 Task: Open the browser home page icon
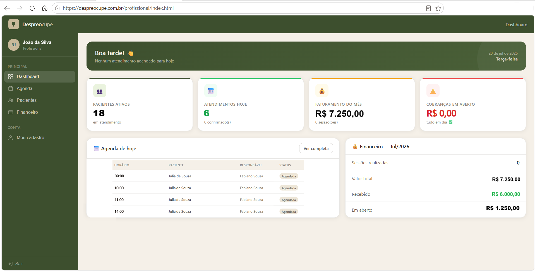45,8
